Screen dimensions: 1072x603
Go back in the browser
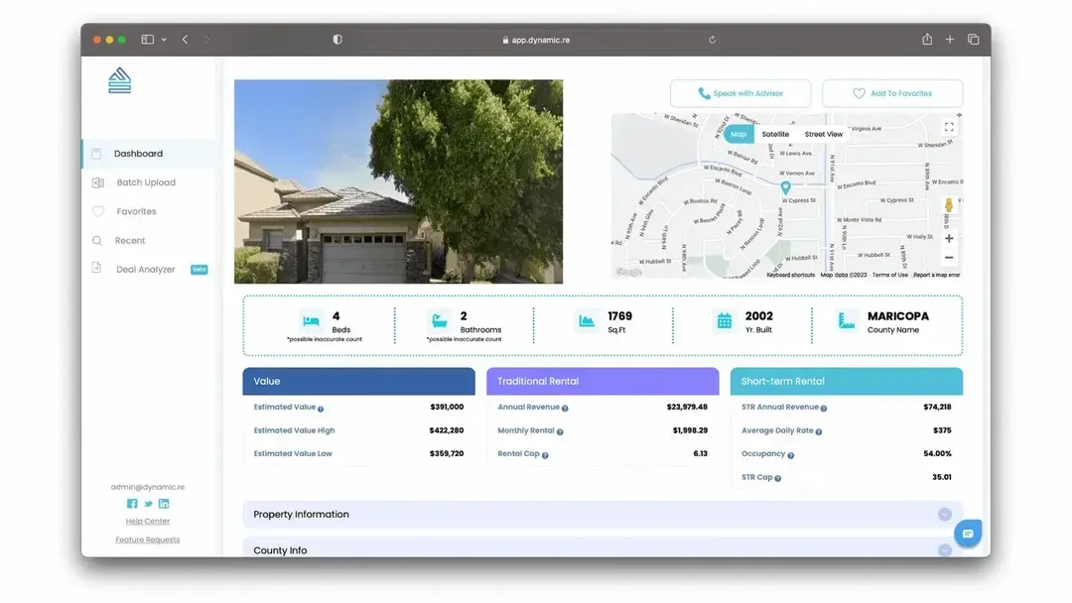pyautogui.click(x=186, y=40)
